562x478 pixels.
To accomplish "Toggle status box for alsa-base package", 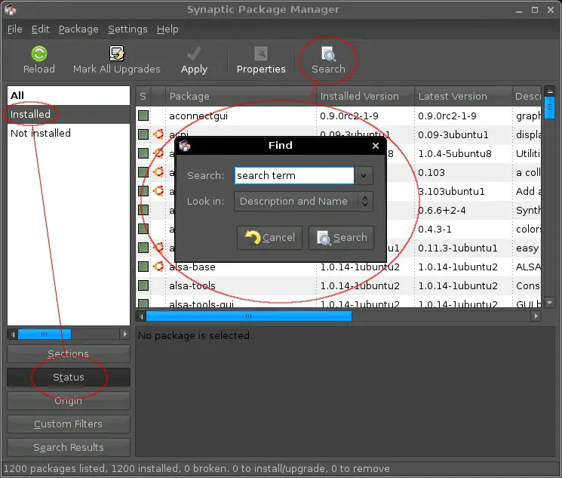I will click(143, 267).
